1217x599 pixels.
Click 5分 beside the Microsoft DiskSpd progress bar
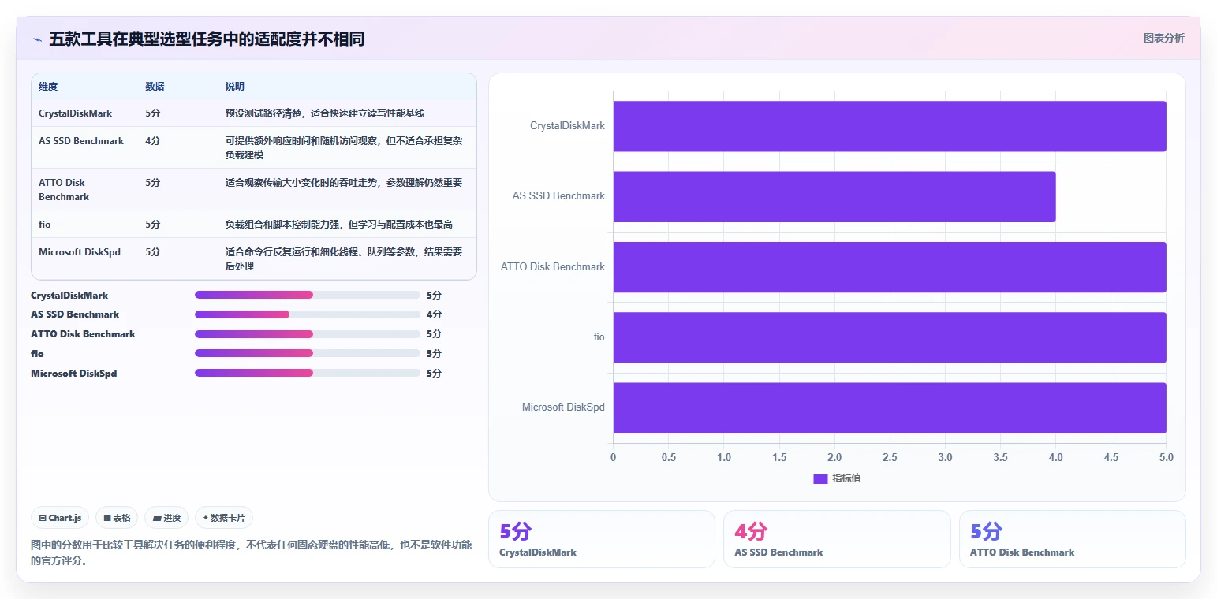coord(434,374)
